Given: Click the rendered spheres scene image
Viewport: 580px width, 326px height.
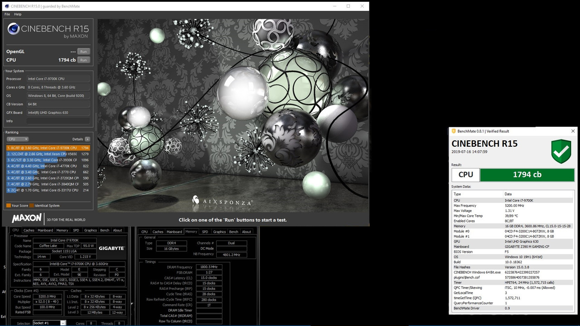Looking at the screenshot, I should (x=232, y=115).
